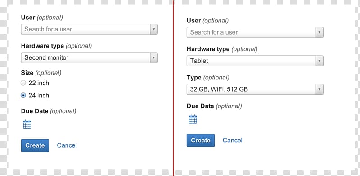
Task: Click Create in the Tablet form
Action: tap(201, 140)
